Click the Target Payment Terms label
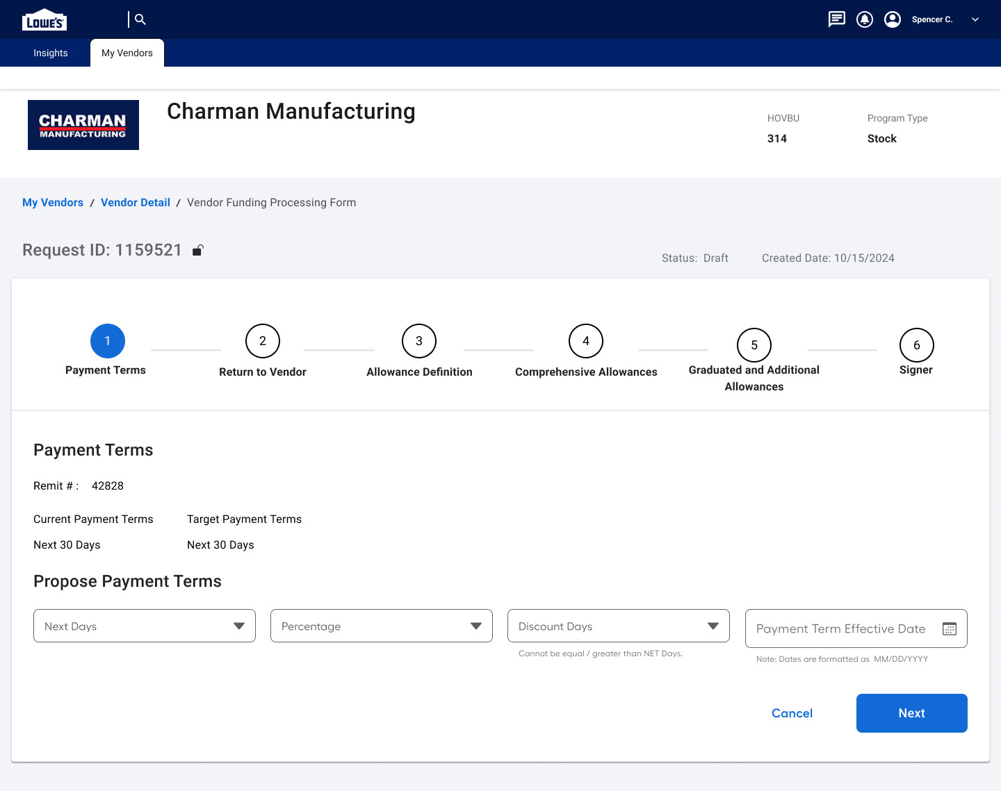Screen dimensions: 1001x791 [x=245, y=519]
